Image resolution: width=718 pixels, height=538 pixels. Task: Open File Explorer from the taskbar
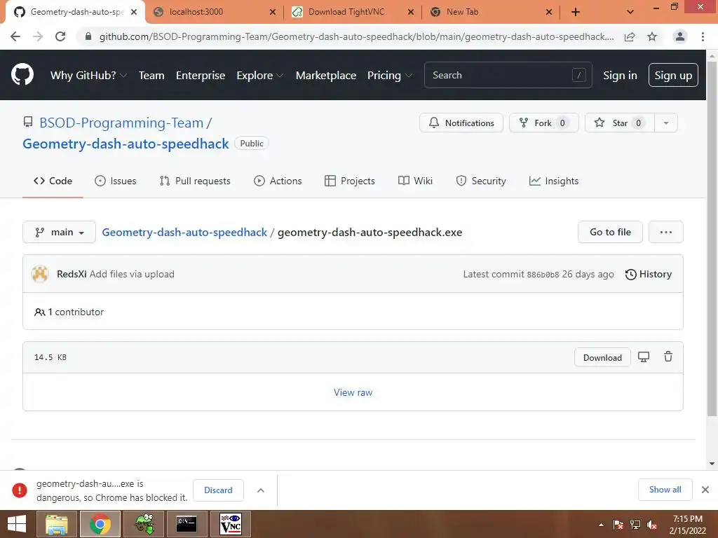click(x=57, y=524)
